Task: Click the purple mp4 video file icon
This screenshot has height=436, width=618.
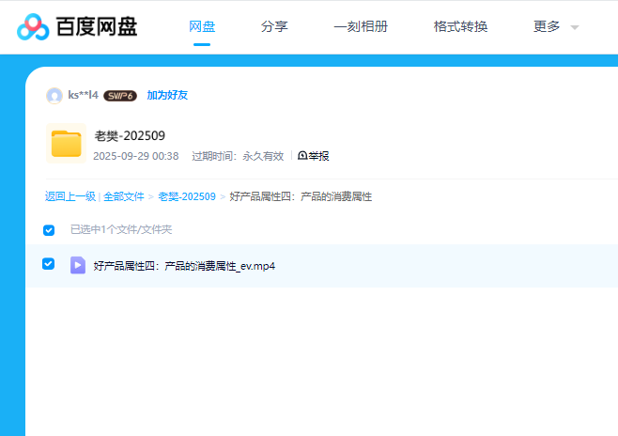Action: (x=78, y=266)
